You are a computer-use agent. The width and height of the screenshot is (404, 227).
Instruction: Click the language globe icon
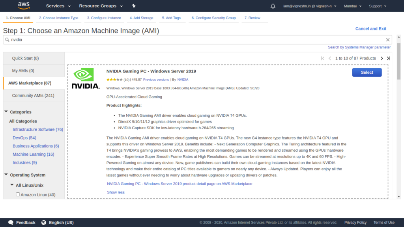click(44, 223)
